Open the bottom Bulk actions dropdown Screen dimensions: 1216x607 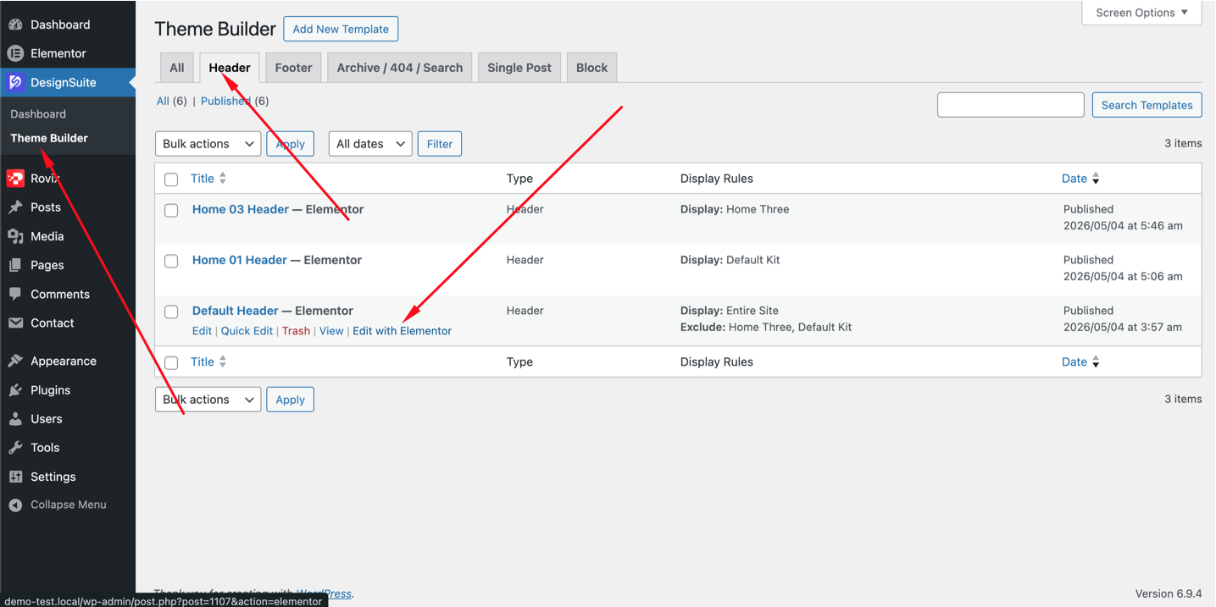tap(208, 400)
